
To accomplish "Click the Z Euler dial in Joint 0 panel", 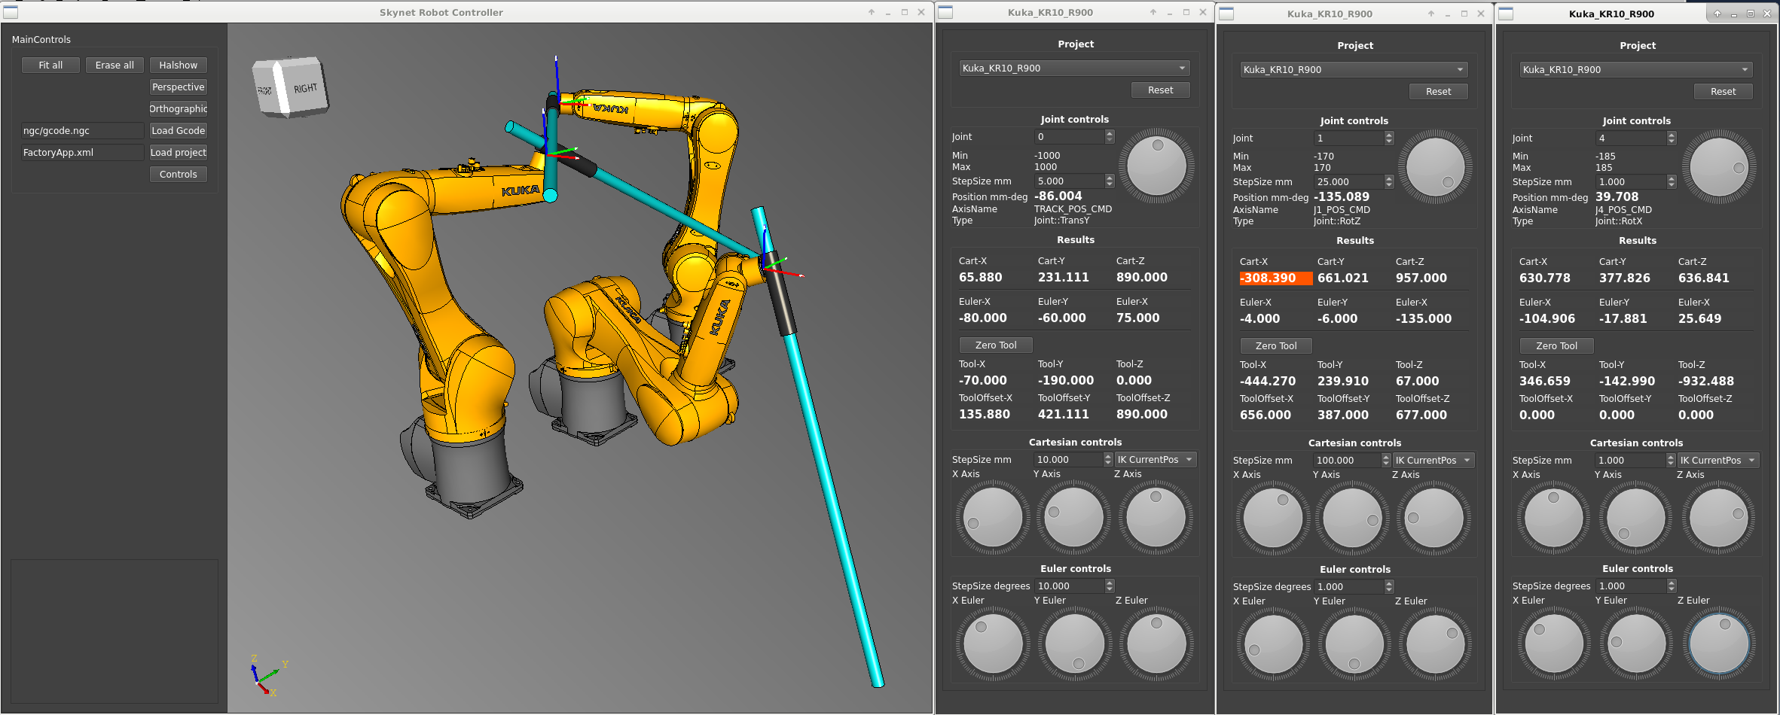I will (1156, 644).
